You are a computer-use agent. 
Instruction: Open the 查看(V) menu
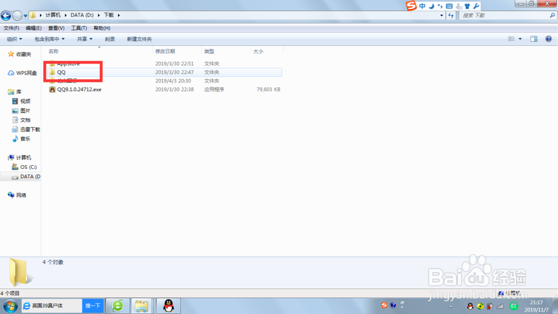point(56,28)
